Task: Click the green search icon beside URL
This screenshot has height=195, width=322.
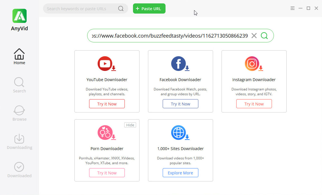Action: pyautogui.click(x=264, y=36)
